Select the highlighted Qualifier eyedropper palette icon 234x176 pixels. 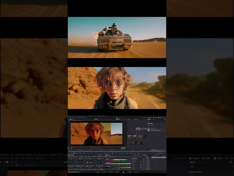pos(112,153)
